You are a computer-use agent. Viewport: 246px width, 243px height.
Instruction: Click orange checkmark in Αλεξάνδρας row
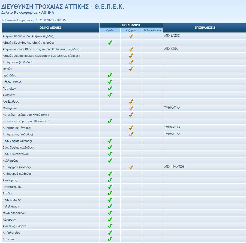tap(131, 102)
